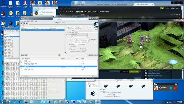Click the Next Scan button
The image size is (184, 104).
pyautogui.click(x=78, y=28)
